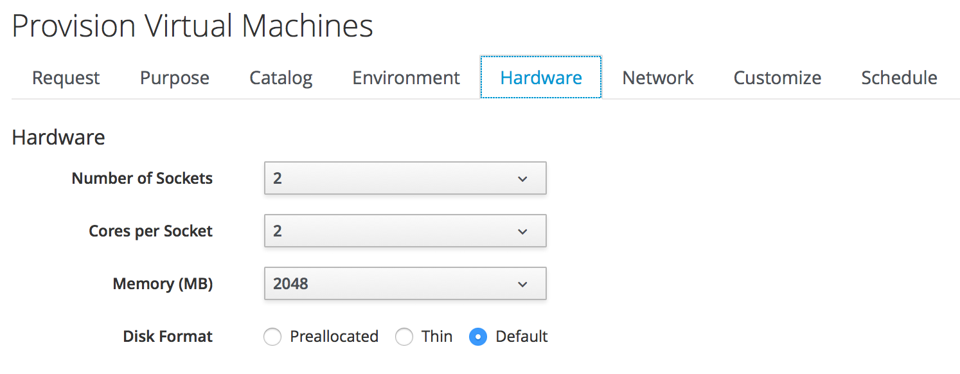
Task: Go to the Schedule tab
Action: (x=899, y=78)
